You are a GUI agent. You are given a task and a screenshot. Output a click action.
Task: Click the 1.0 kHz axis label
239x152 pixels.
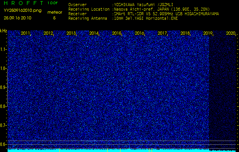4,68
